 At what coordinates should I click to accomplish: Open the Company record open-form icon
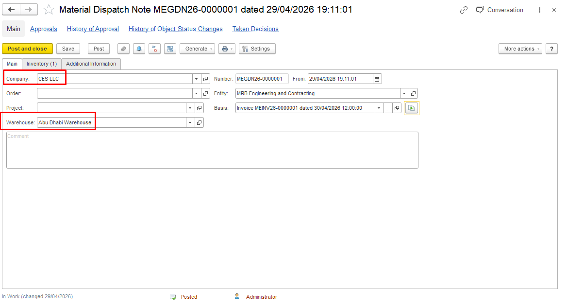pyautogui.click(x=206, y=79)
